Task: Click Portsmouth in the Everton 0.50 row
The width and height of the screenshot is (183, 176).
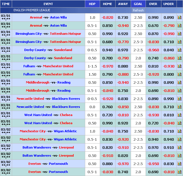Action: coord(58,164)
